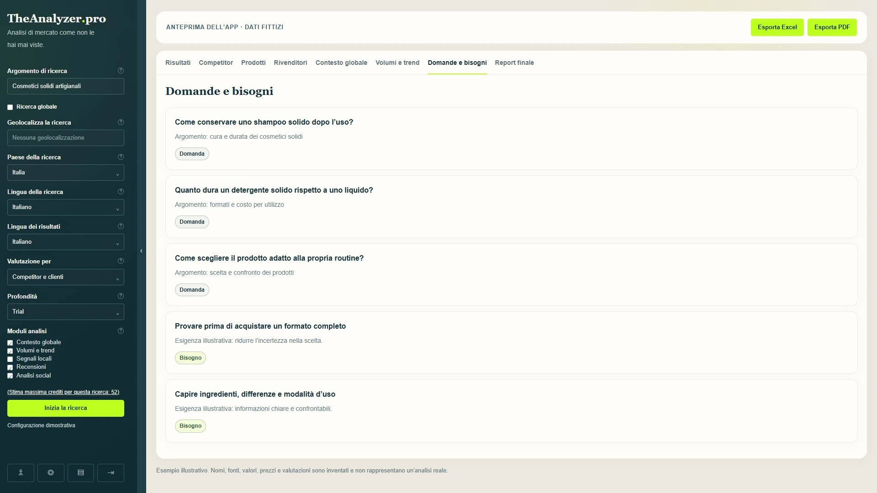Open the Lingua della ricerca dropdown
This screenshot has height=493, width=877.
(66, 207)
